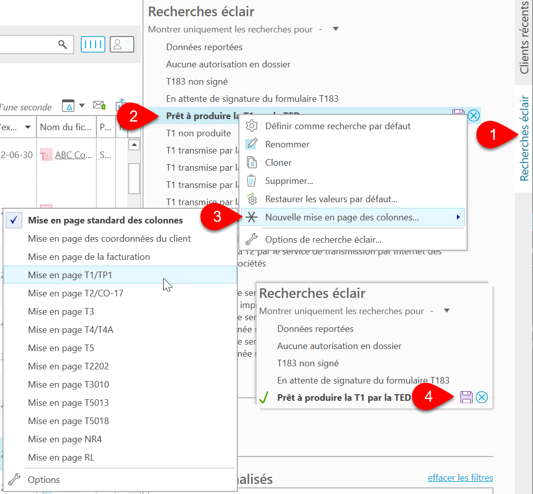The image size is (533, 494).
Task: Select 'En attente de signature du formulaire T183' in top panel
Action: point(252,99)
